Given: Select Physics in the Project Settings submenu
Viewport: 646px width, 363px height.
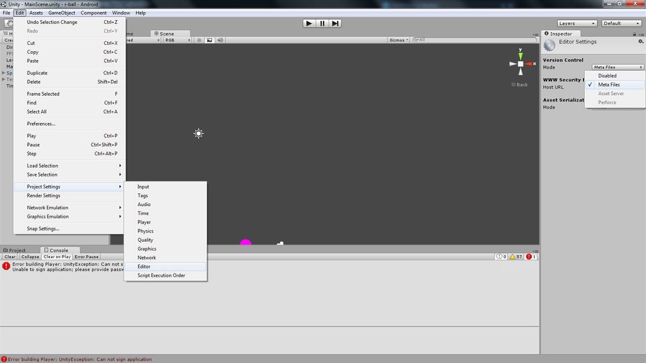Looking at the screenshot, I should 165,231.
